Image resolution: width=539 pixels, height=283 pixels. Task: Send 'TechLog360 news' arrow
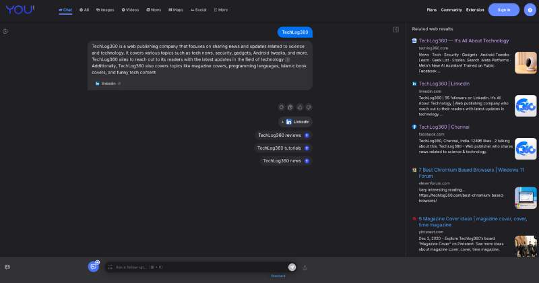tap(307, 161)
